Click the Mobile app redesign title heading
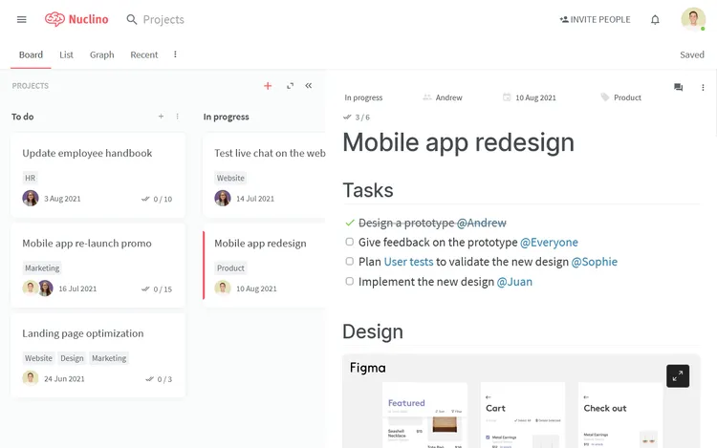Screen dimensions: 717x448 coord(458,142)
